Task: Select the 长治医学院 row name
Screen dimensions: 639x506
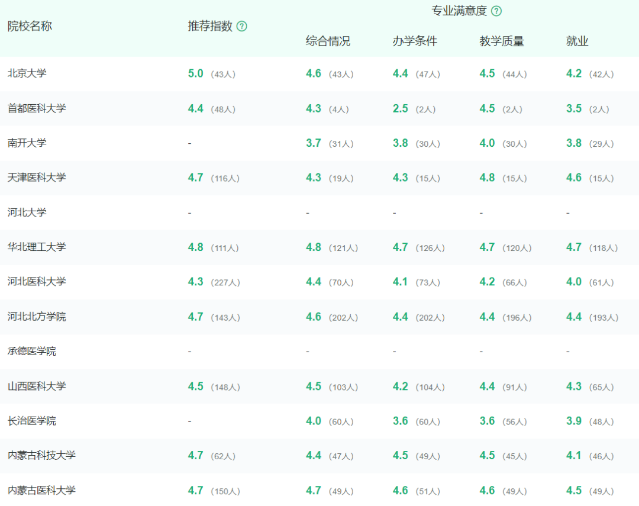Action: (x=32, y=421)
